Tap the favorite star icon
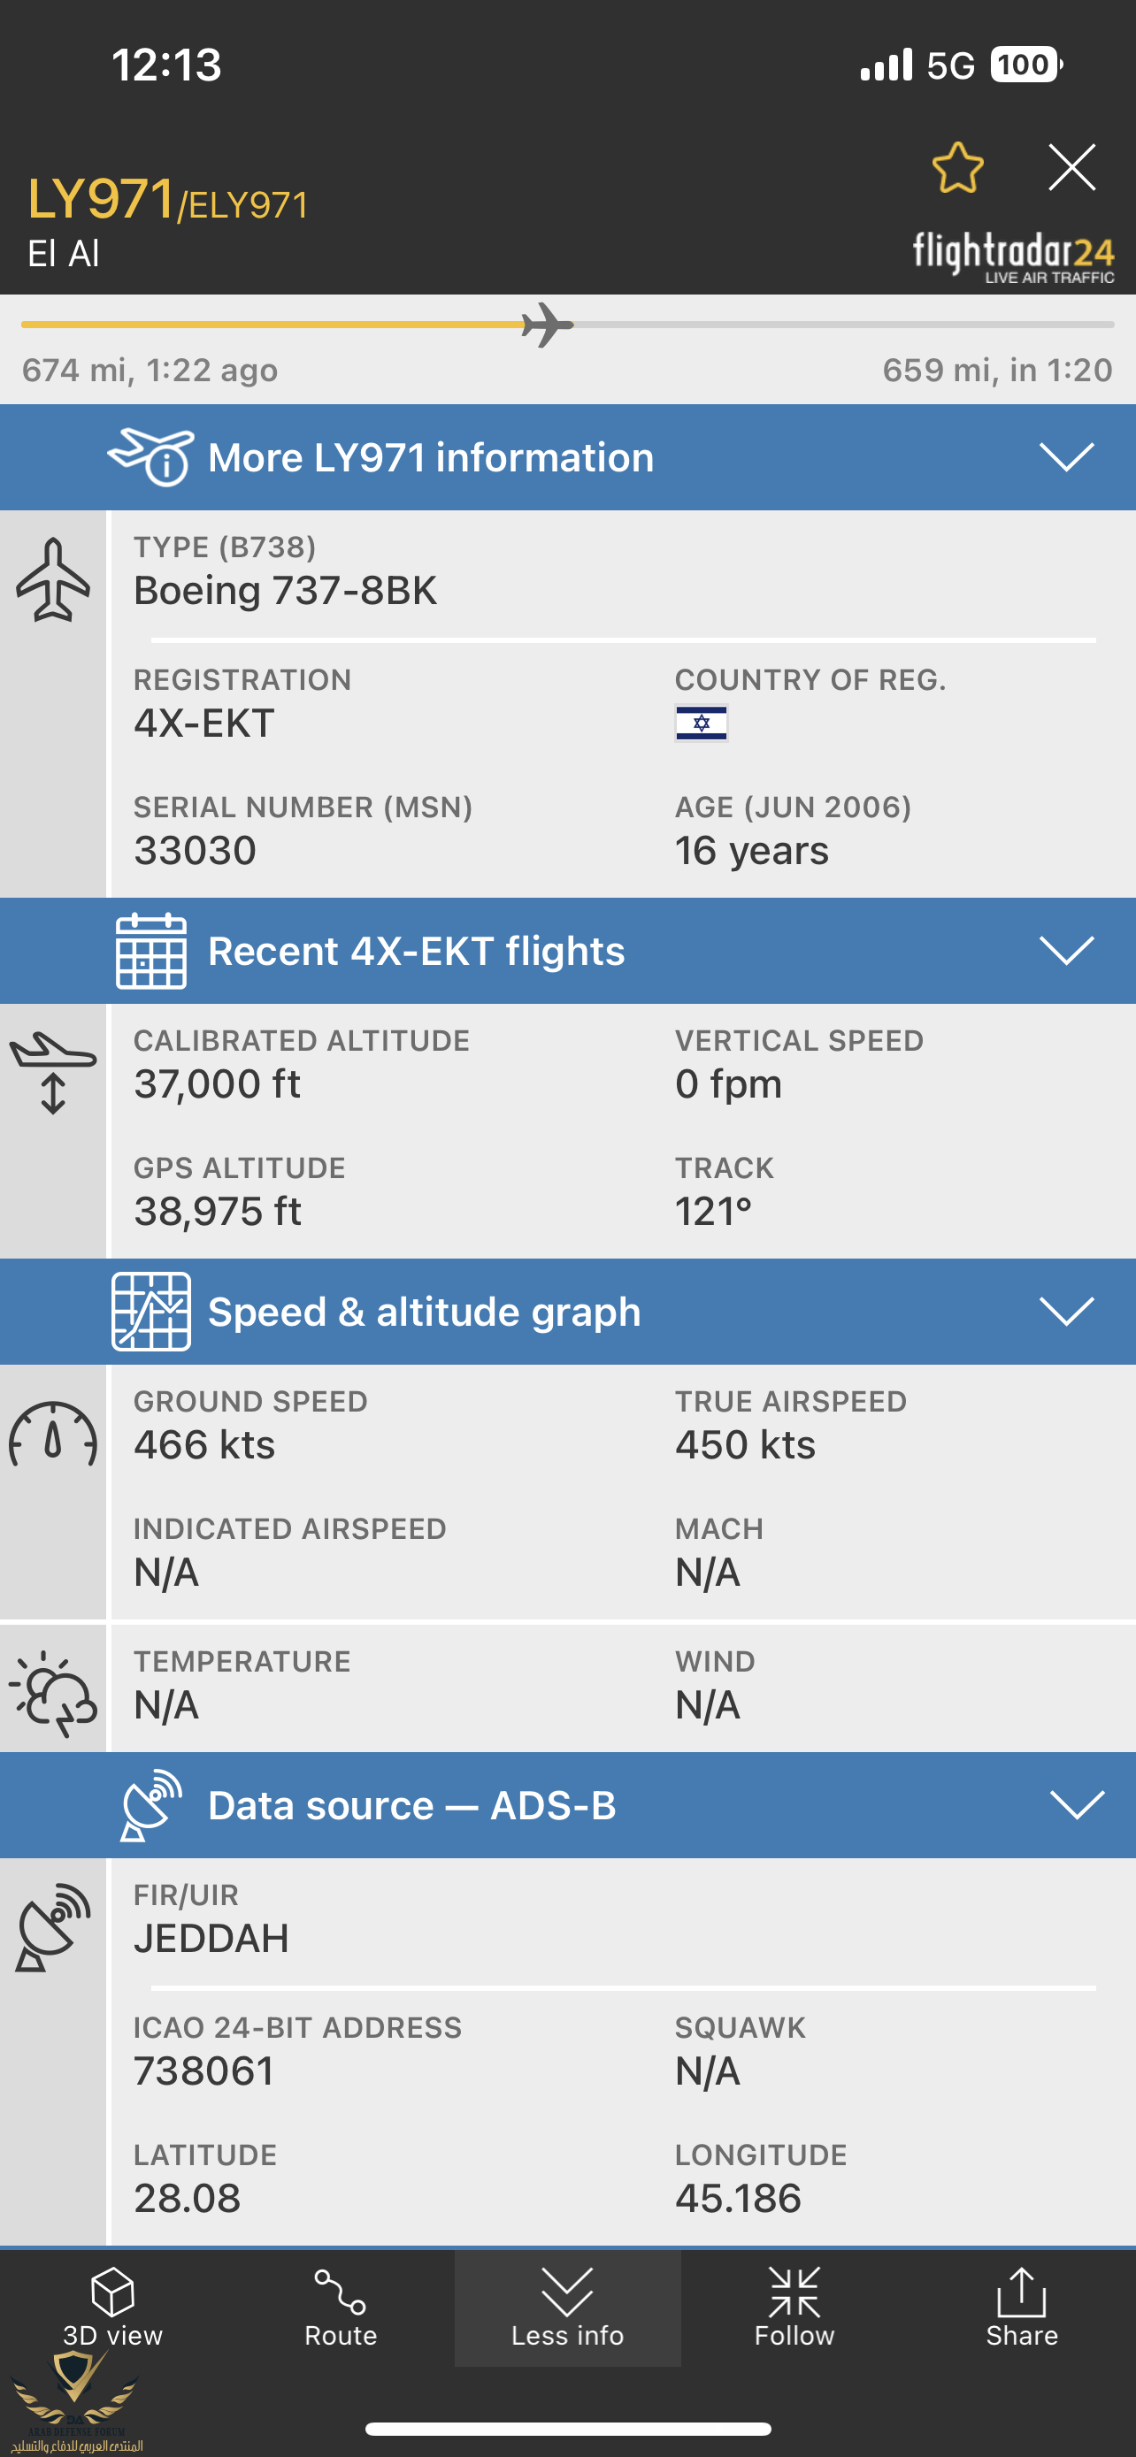The width and height of the screenshot is (1136, 2457). (956, 168)
